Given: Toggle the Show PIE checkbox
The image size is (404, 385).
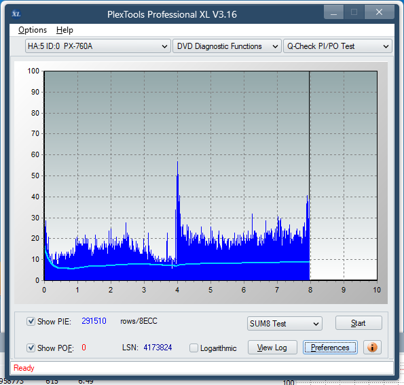Looking at the screenshot, I should pos(31,322).
